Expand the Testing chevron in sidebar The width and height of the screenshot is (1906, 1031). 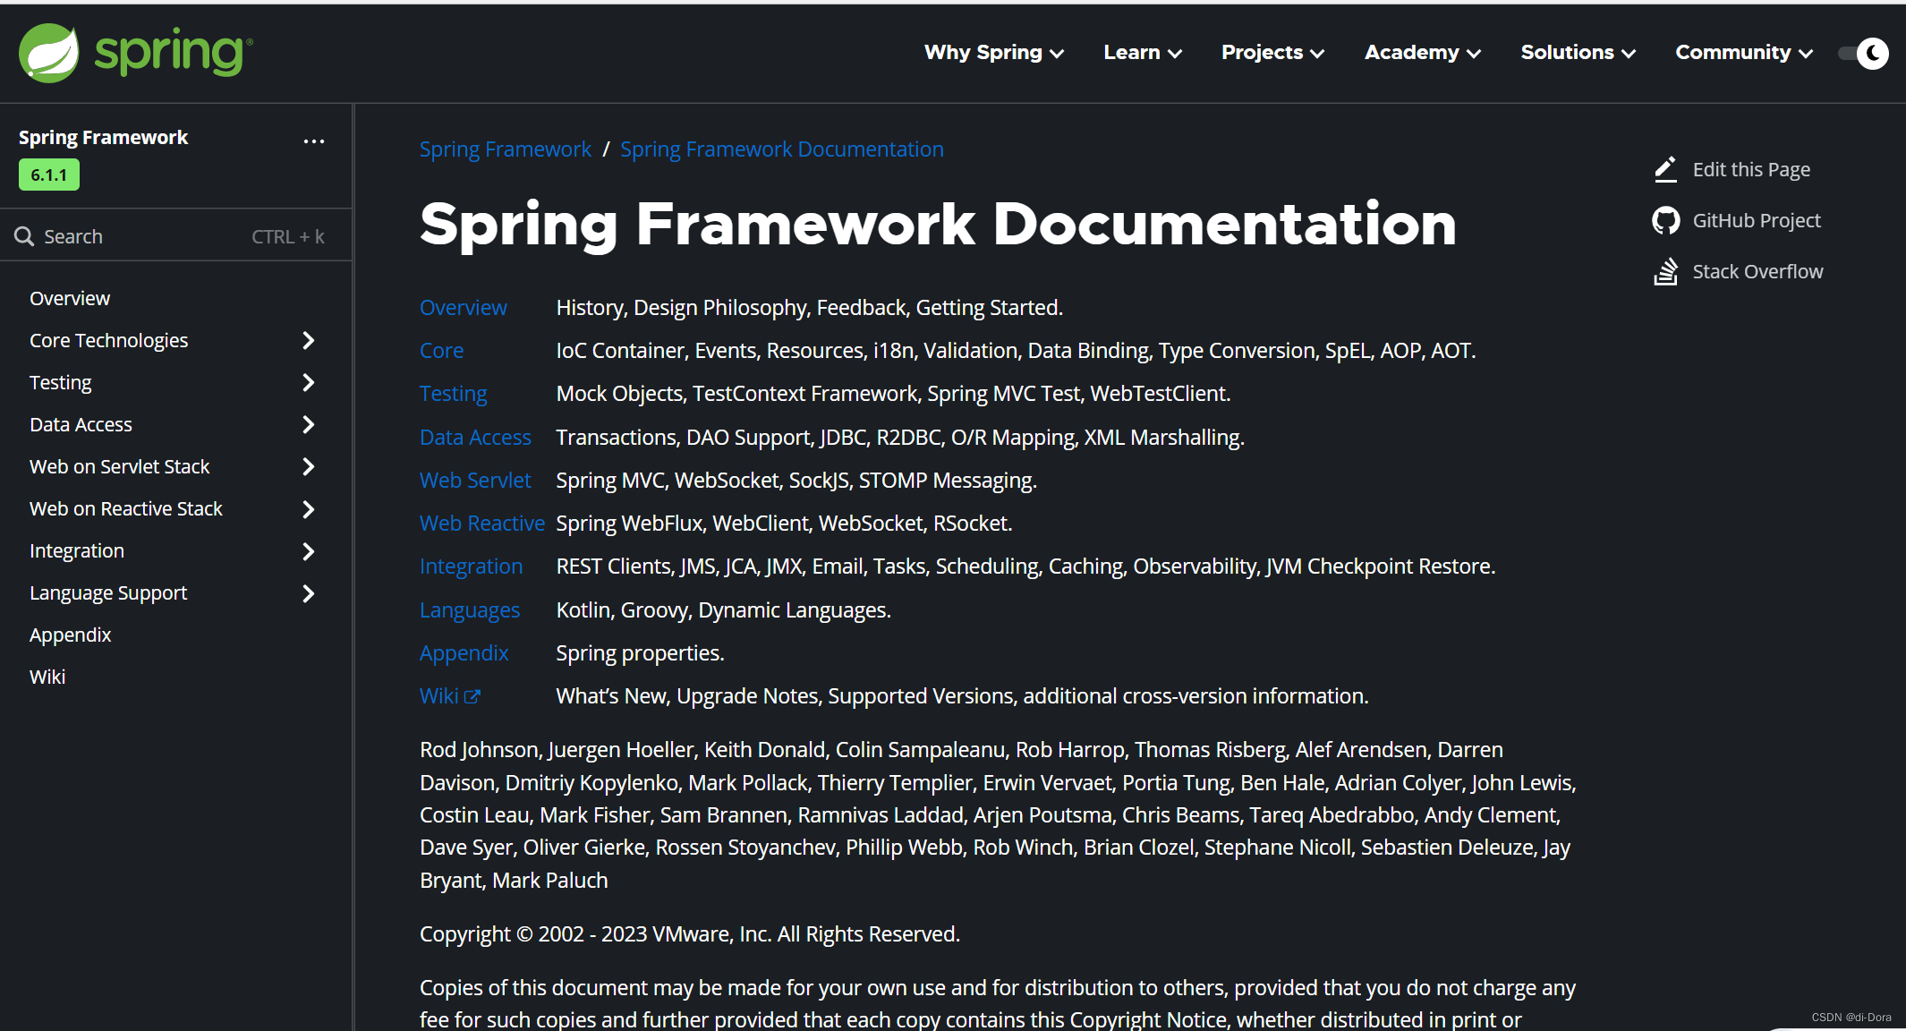(x=309, y=382)
